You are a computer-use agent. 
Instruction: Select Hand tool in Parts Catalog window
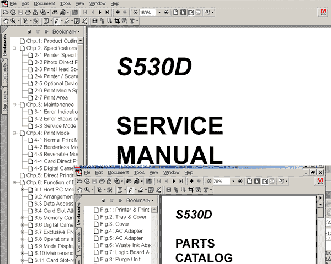coord(79,190)
